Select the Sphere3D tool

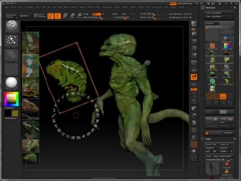pyautogui.click(x=227, y=166)
